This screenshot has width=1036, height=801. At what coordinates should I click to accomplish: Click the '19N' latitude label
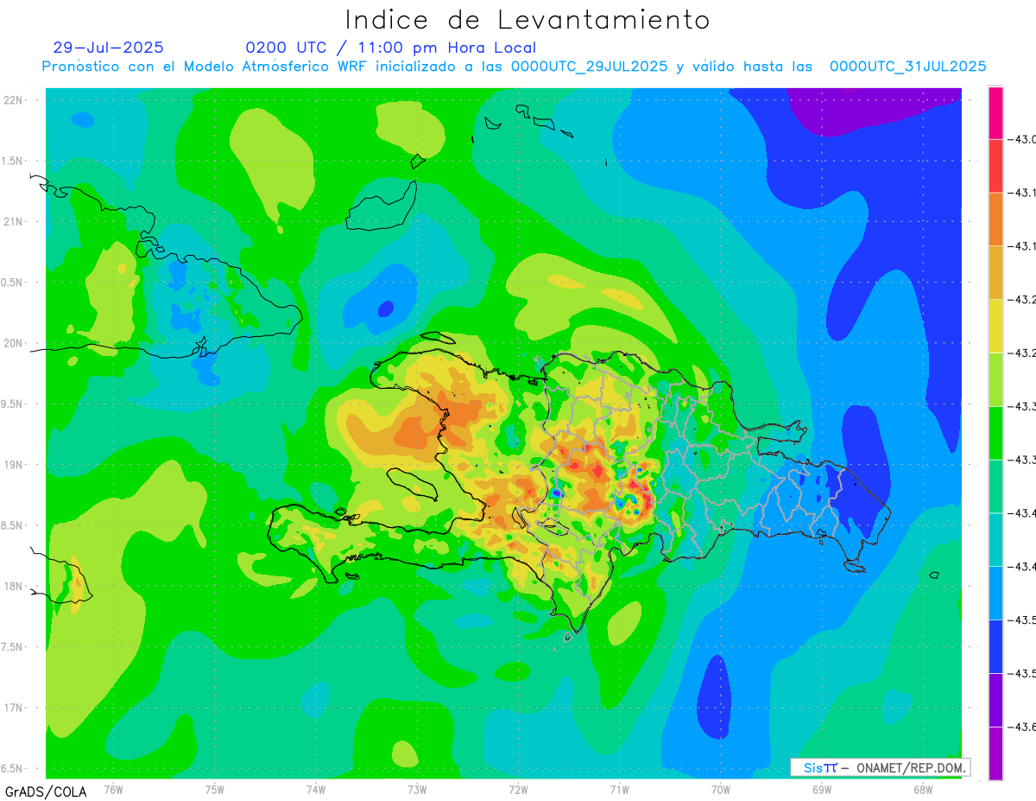coord(12,464)
